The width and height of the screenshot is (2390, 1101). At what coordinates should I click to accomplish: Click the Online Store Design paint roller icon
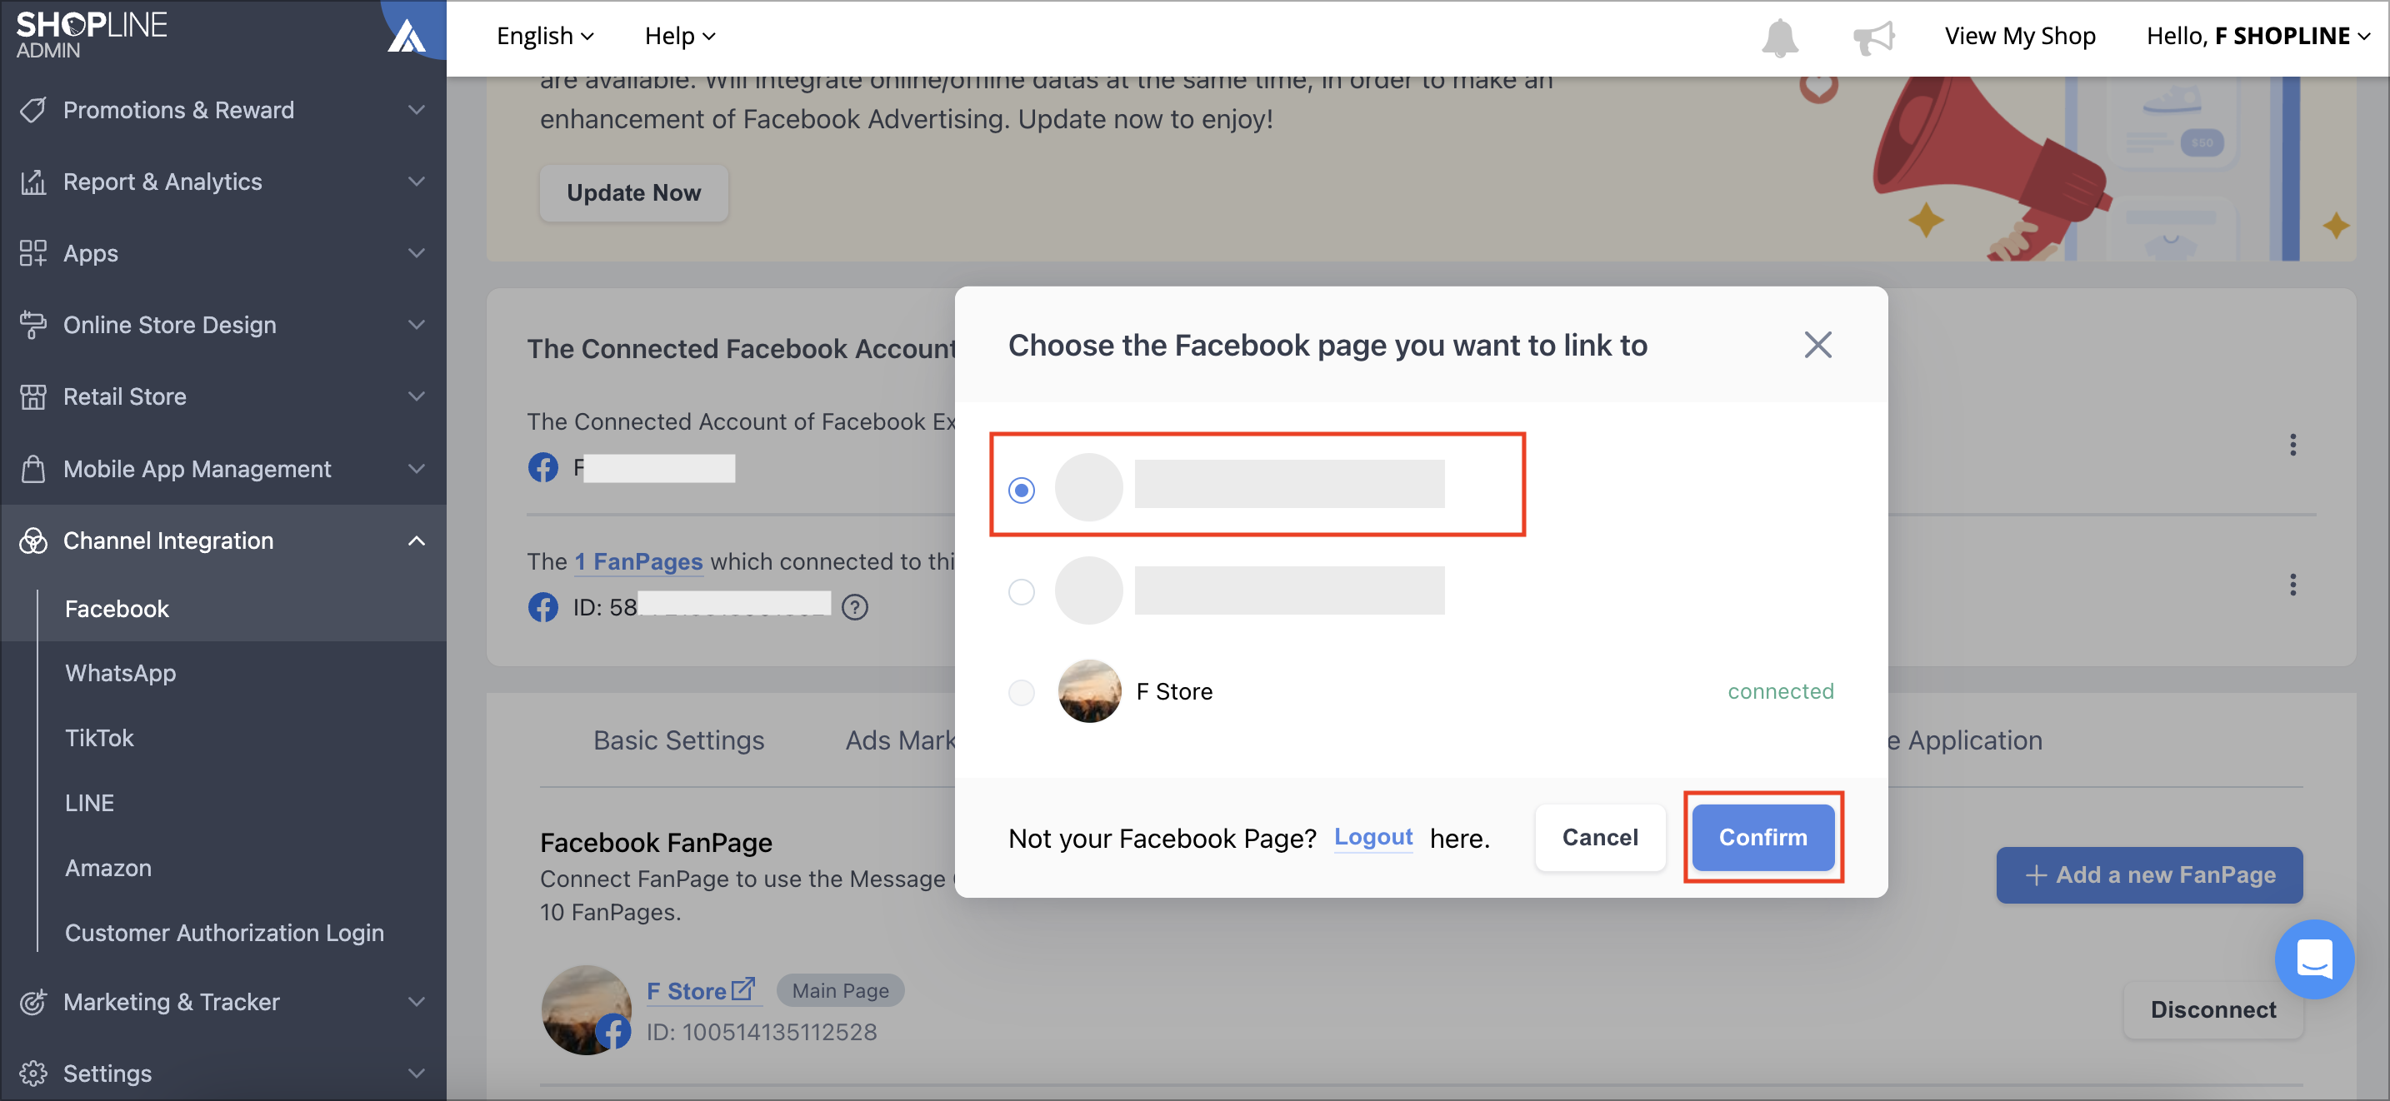pos(33,325)
